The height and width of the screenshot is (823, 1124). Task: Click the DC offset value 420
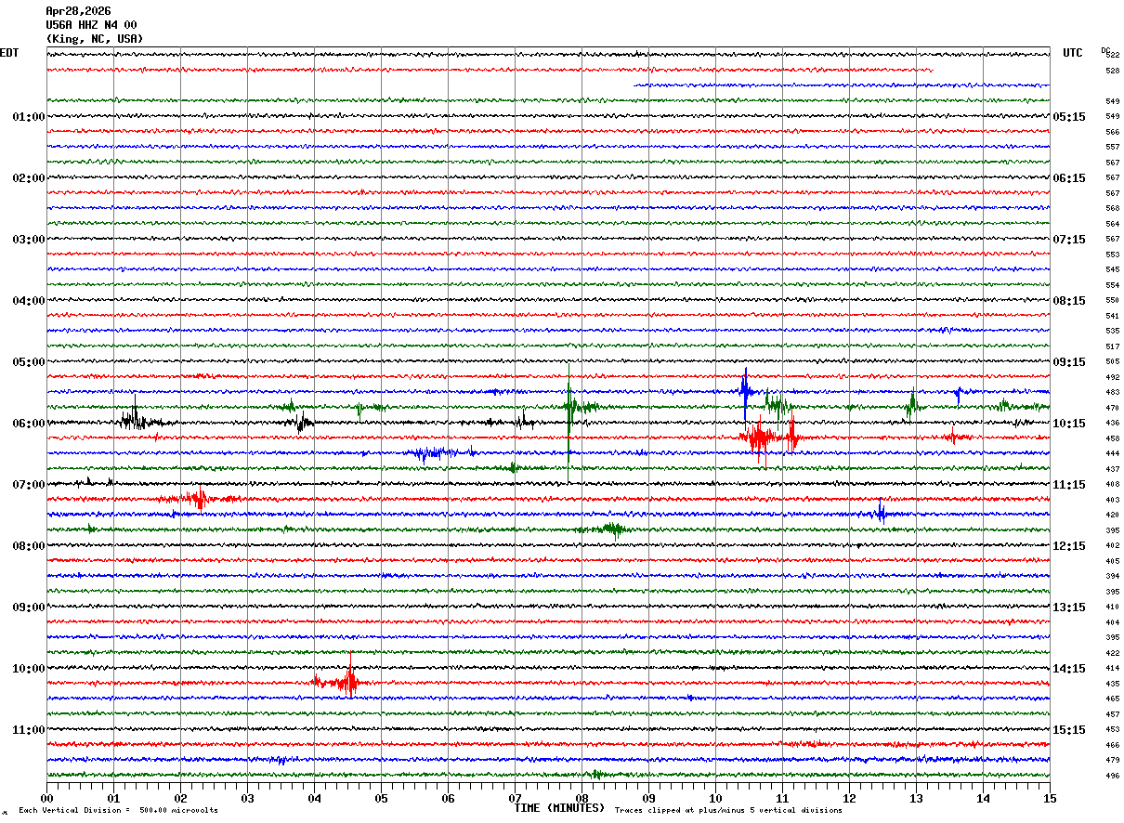coord(1112,516)
